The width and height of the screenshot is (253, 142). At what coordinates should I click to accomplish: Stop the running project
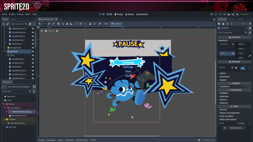220,14
